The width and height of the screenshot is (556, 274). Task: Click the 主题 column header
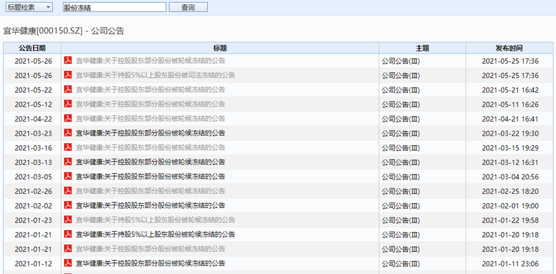coord(423,48)
